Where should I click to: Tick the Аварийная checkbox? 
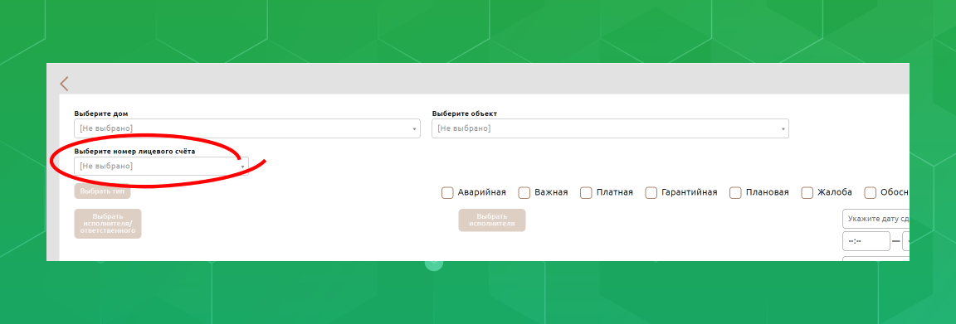447,192
